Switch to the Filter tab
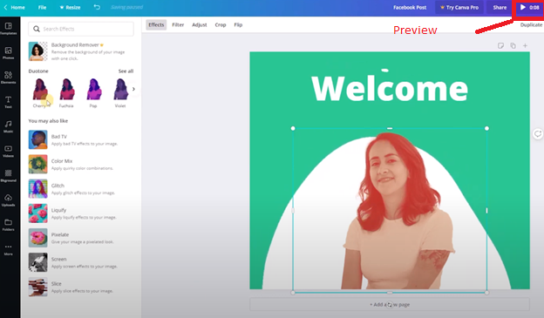The image size is (544, 318). coord(178,24)
